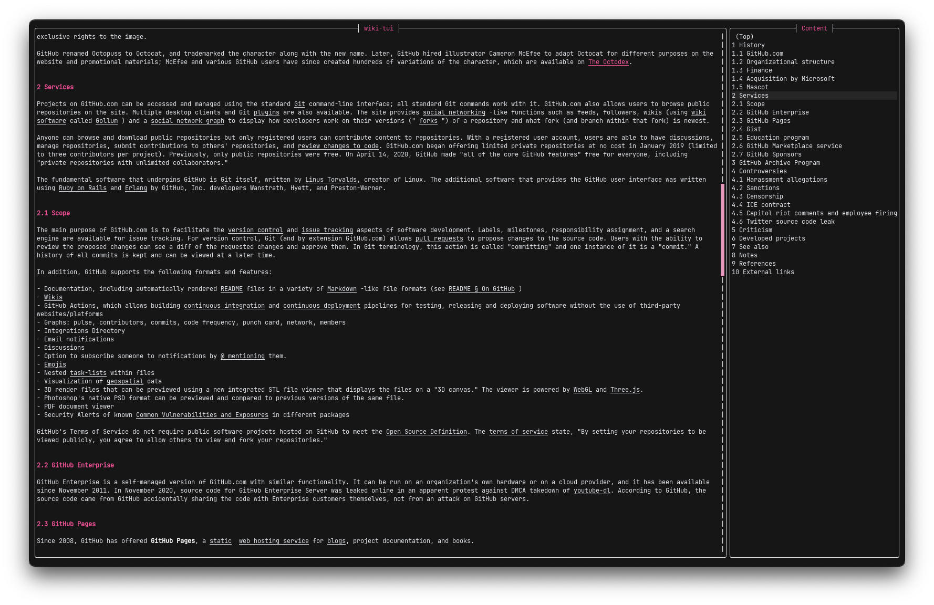Open 'The Octodex' link
The width and height of the screenshot is (934, 605).
click(608, 62)
